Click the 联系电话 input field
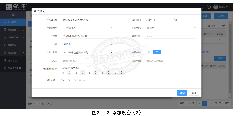The image size is (242, 116). pos(170,61)
